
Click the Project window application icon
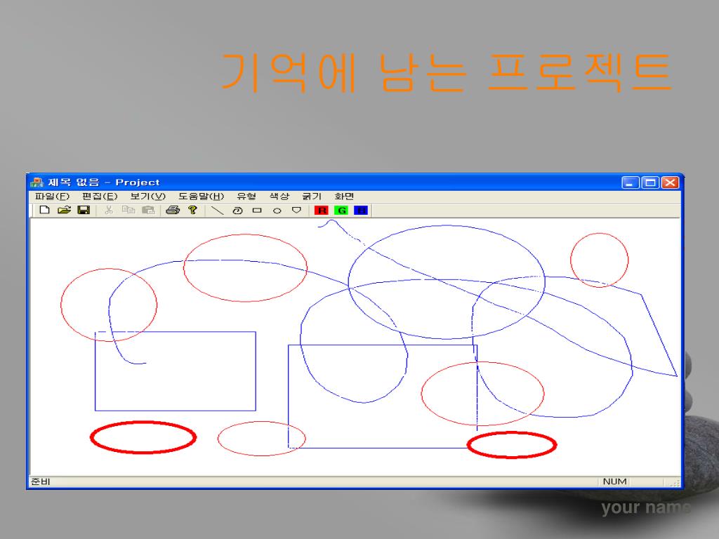[37, 182]
